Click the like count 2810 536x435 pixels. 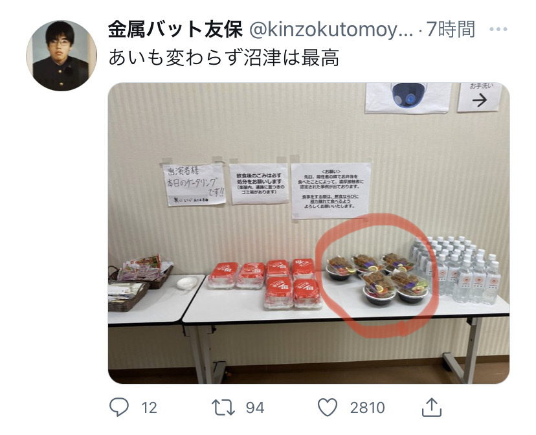[x=368, y=408]
